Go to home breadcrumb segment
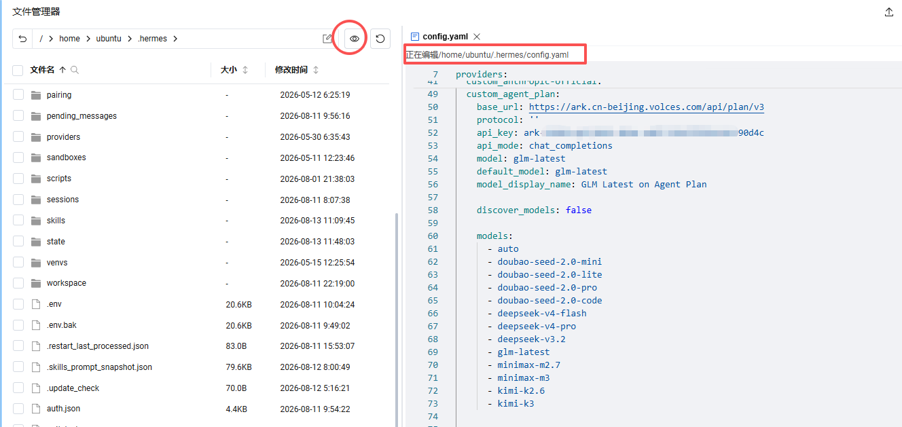Screen dimensions: 902x427 pos(69,39)
